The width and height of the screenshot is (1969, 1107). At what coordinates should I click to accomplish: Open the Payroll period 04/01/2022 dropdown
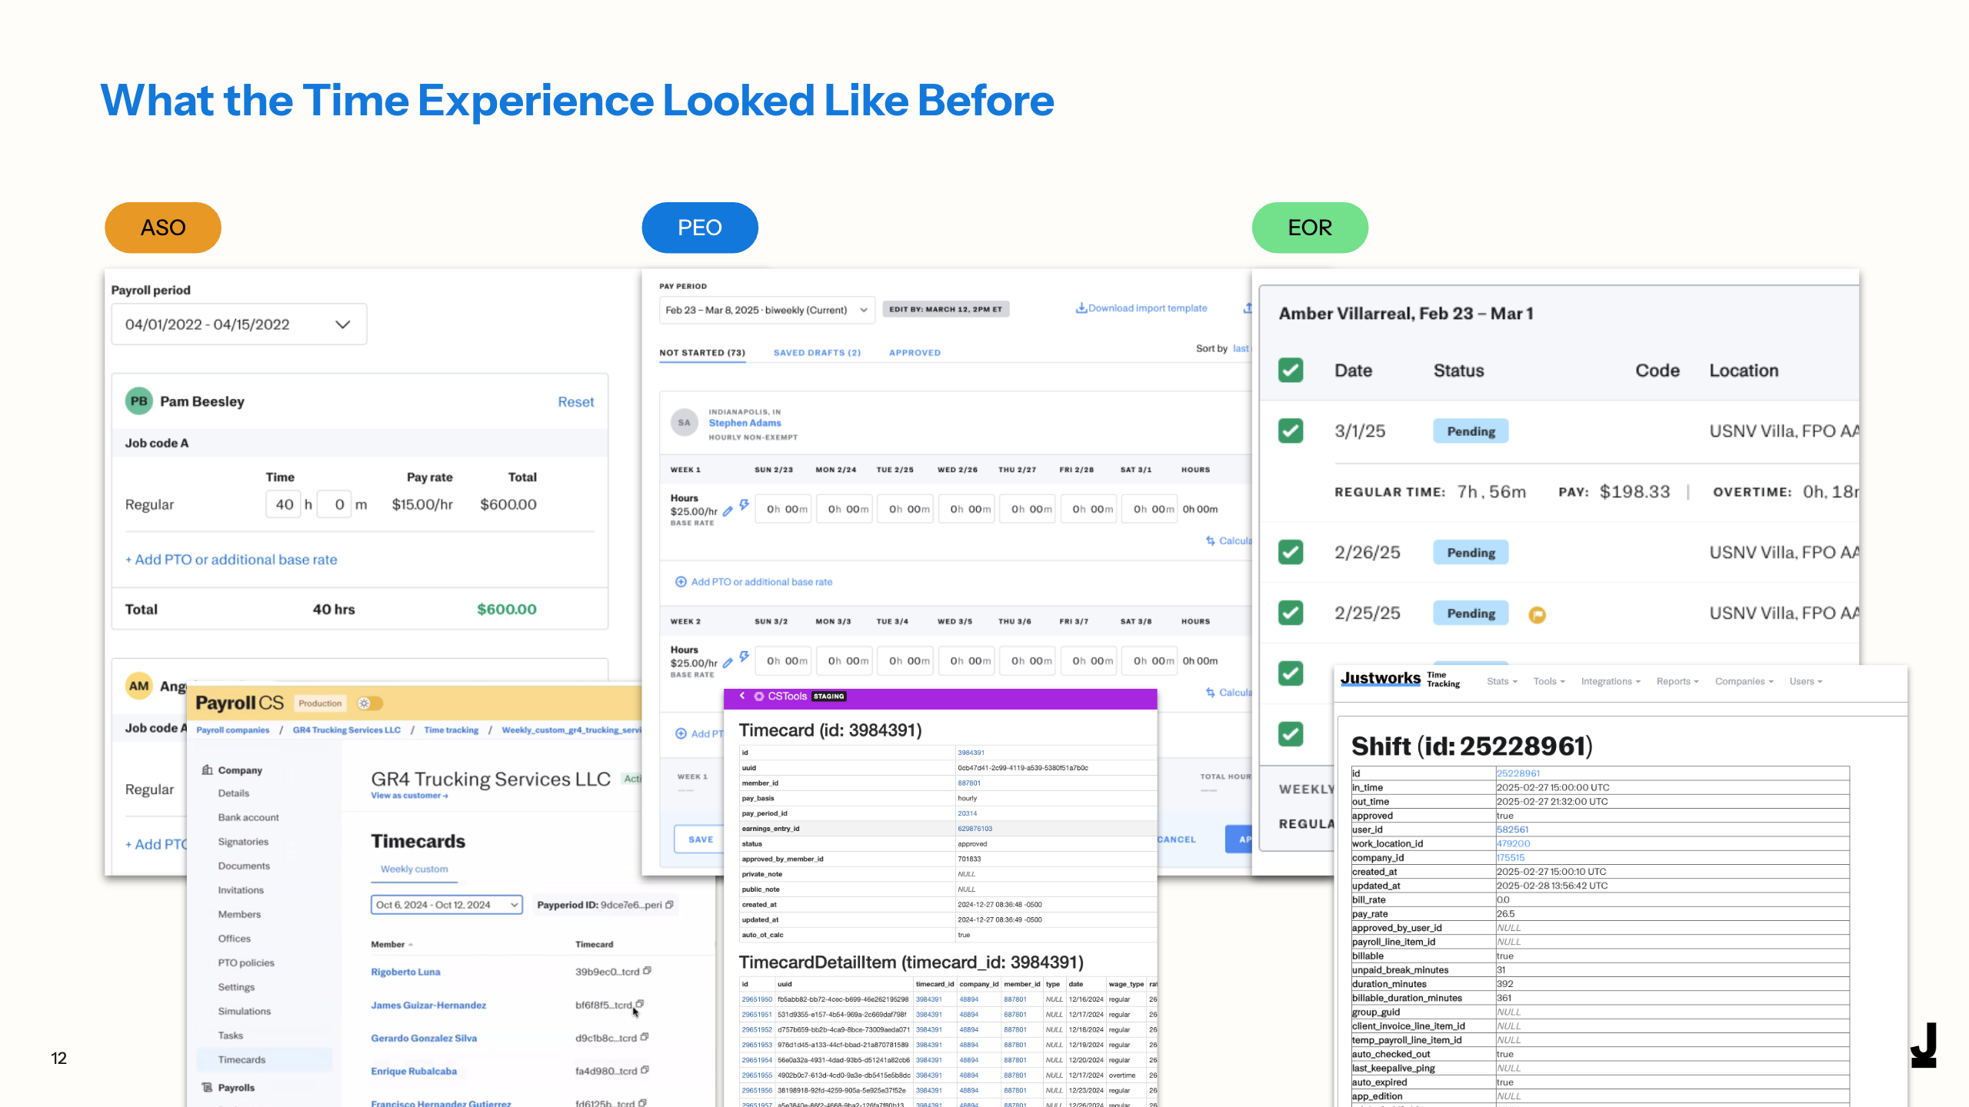click(x=239, y=324)
